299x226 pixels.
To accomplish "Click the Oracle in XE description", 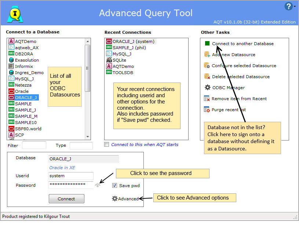I will (x=62, y=168).
